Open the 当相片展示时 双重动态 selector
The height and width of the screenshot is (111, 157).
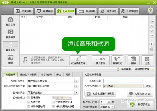tap(107, 107)
